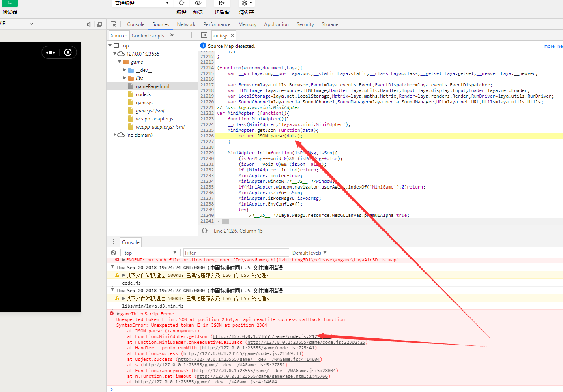Click the console Filter input field
The image size is (563, 392).
click(236, 253)
